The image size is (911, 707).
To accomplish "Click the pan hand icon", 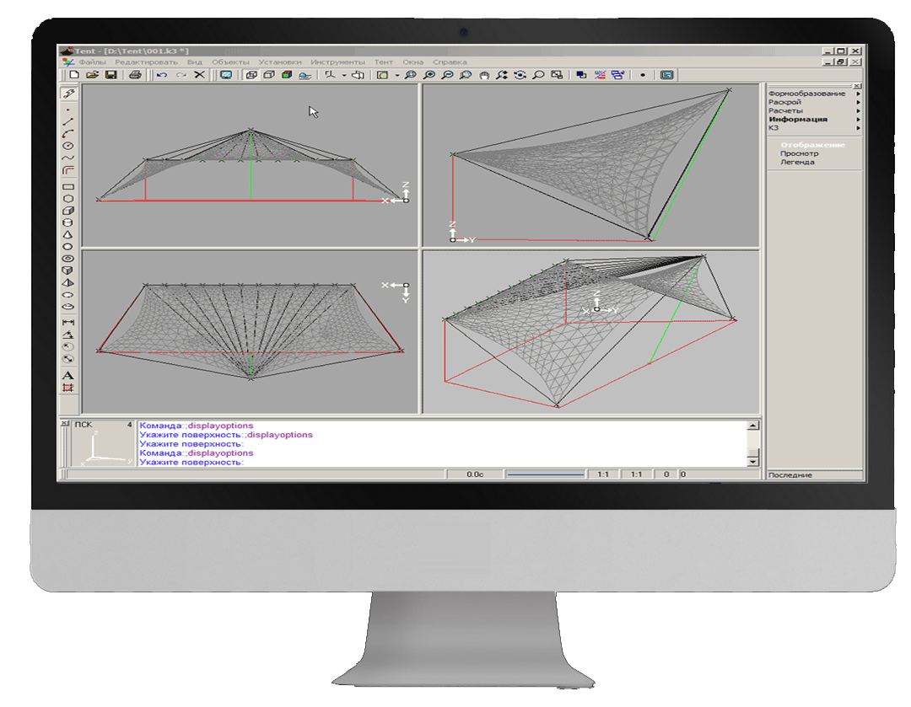I will tap(484, 75).
